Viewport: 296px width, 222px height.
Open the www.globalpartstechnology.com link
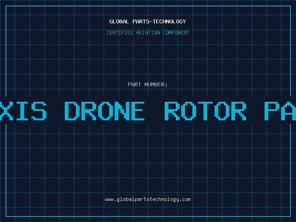pos(148,199)
